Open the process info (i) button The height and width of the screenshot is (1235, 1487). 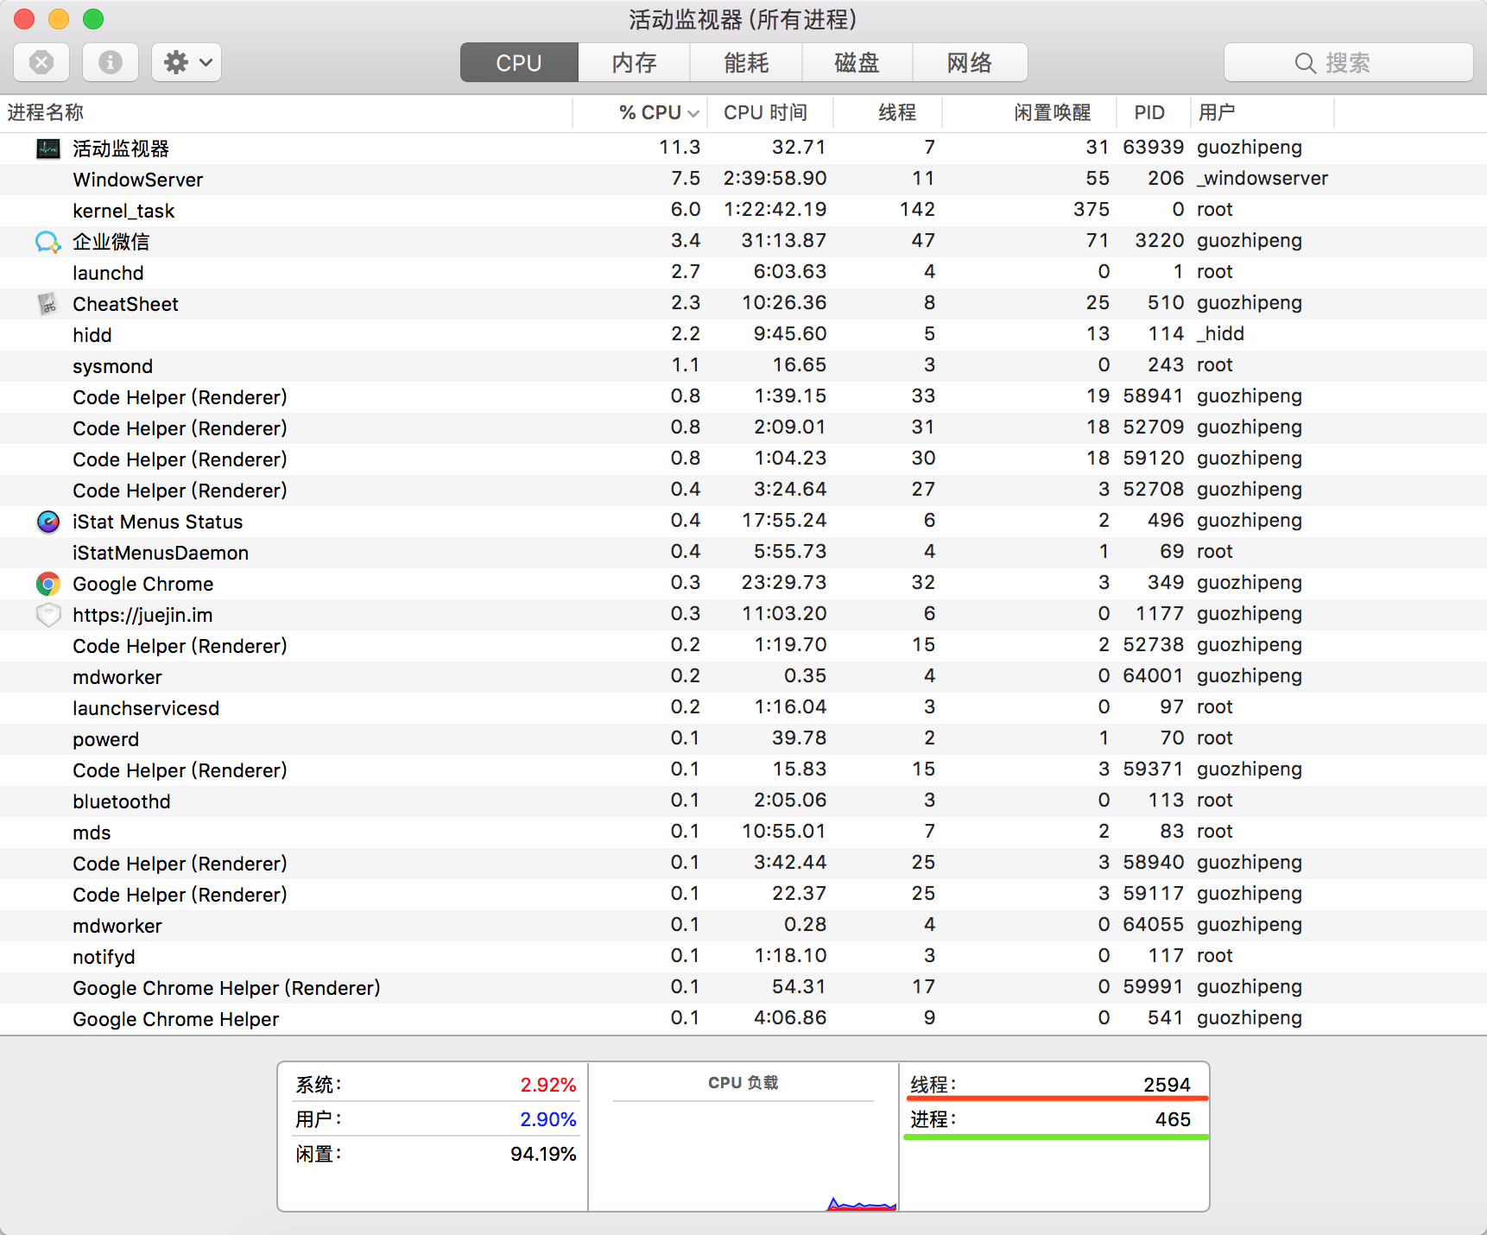[111, 62]
